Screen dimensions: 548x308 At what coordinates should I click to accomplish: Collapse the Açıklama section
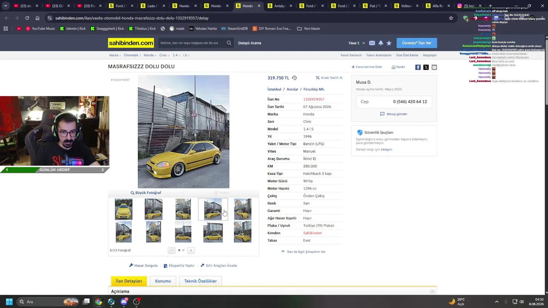pyautogui.click(x=432, y=291)
